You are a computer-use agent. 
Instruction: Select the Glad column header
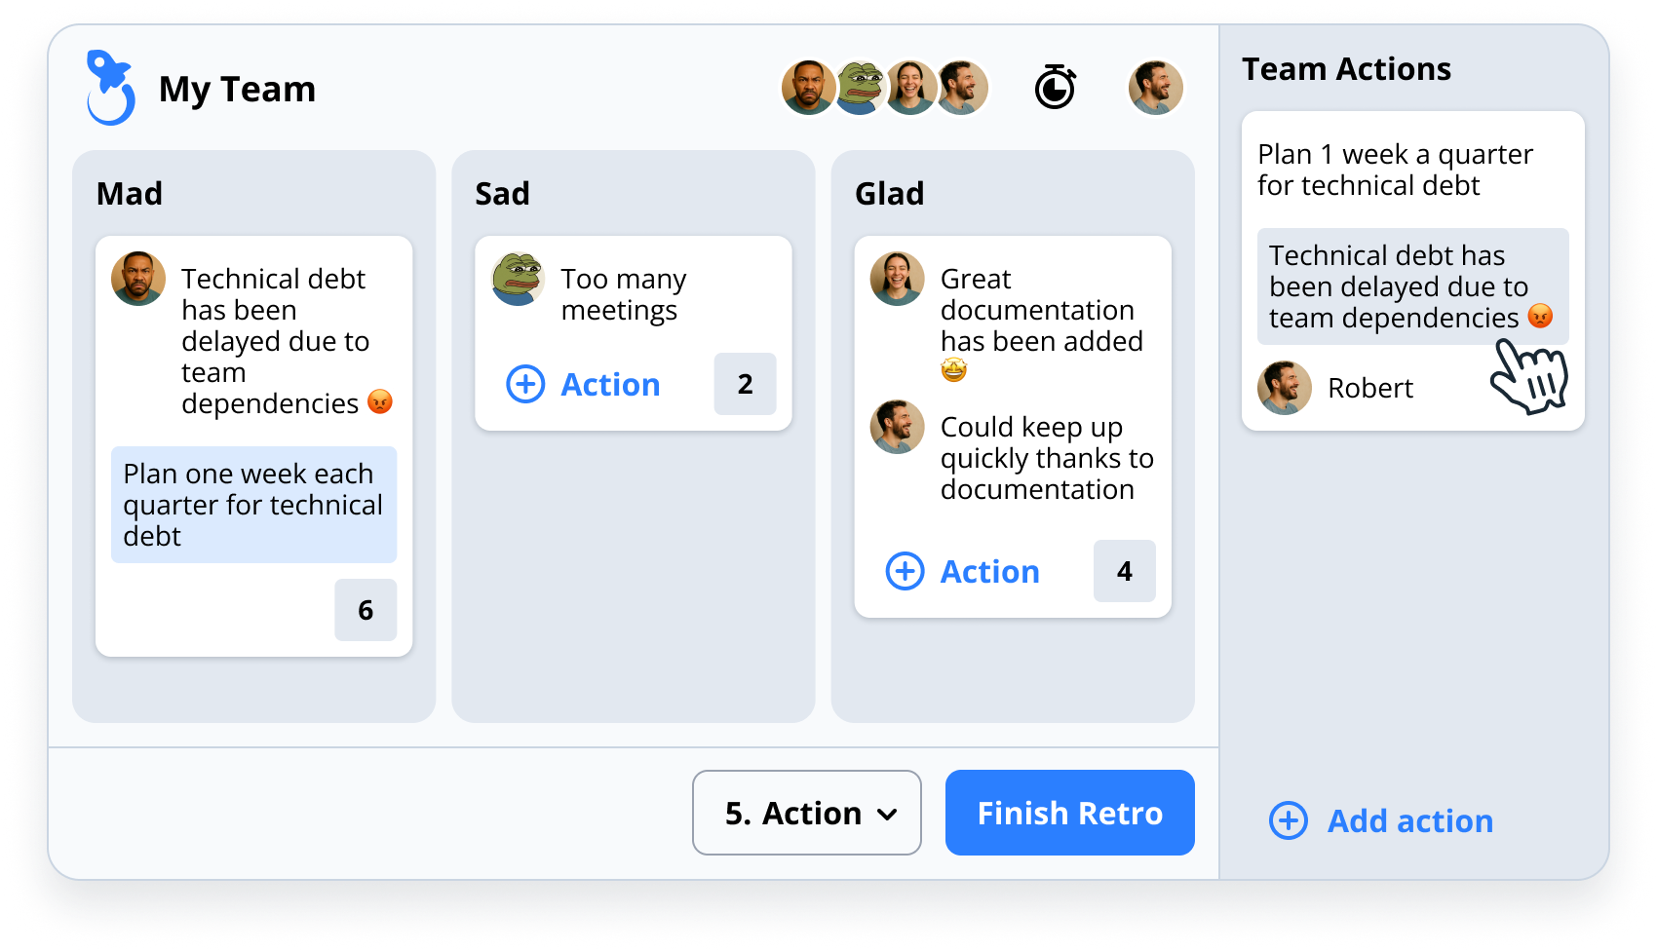pos(888,193)
